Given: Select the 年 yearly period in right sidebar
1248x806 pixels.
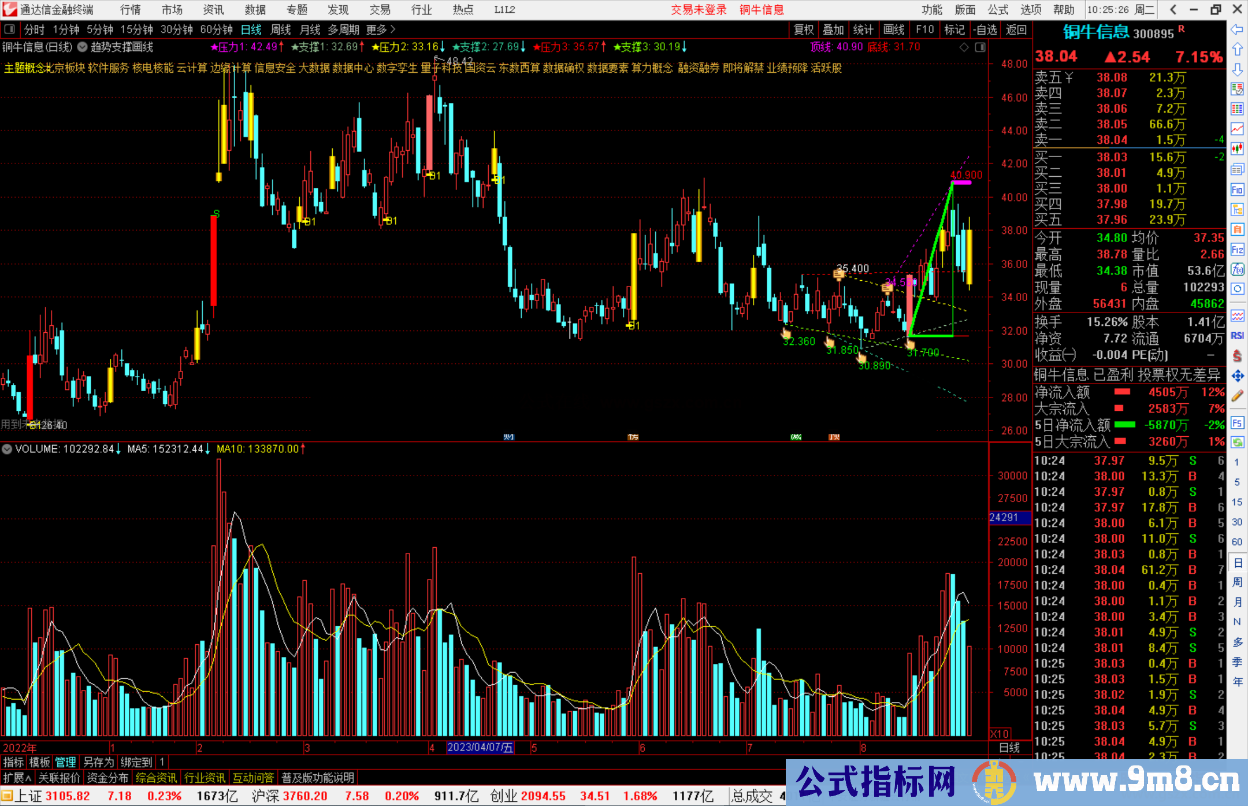Looking at the screenshot, I should pyautogui.click(x=1237, y=681).
